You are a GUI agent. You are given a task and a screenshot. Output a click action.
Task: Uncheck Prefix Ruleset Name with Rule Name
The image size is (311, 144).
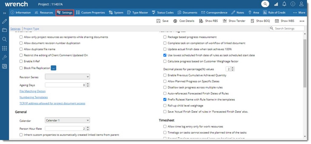coord(165,100)
